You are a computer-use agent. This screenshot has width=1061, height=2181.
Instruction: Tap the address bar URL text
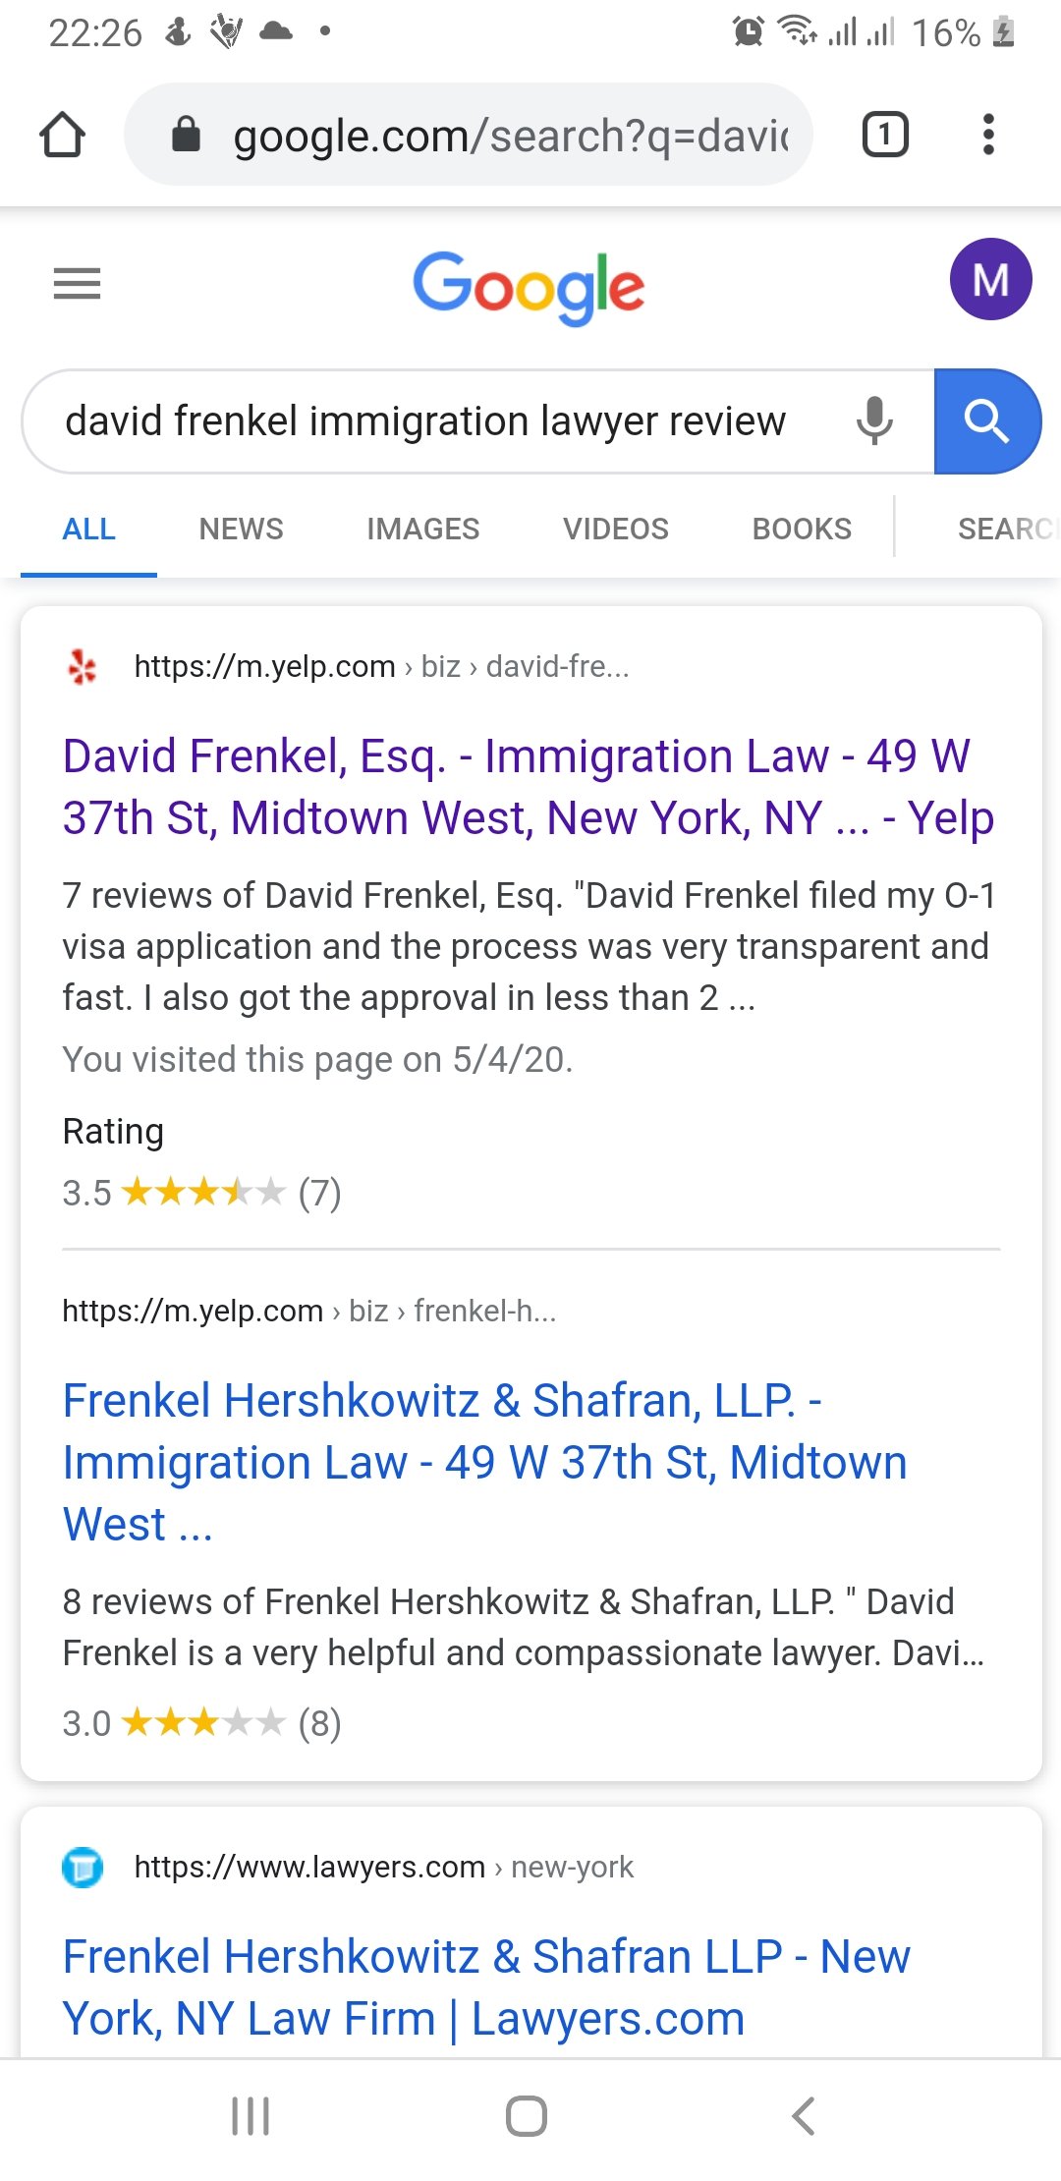511,136
